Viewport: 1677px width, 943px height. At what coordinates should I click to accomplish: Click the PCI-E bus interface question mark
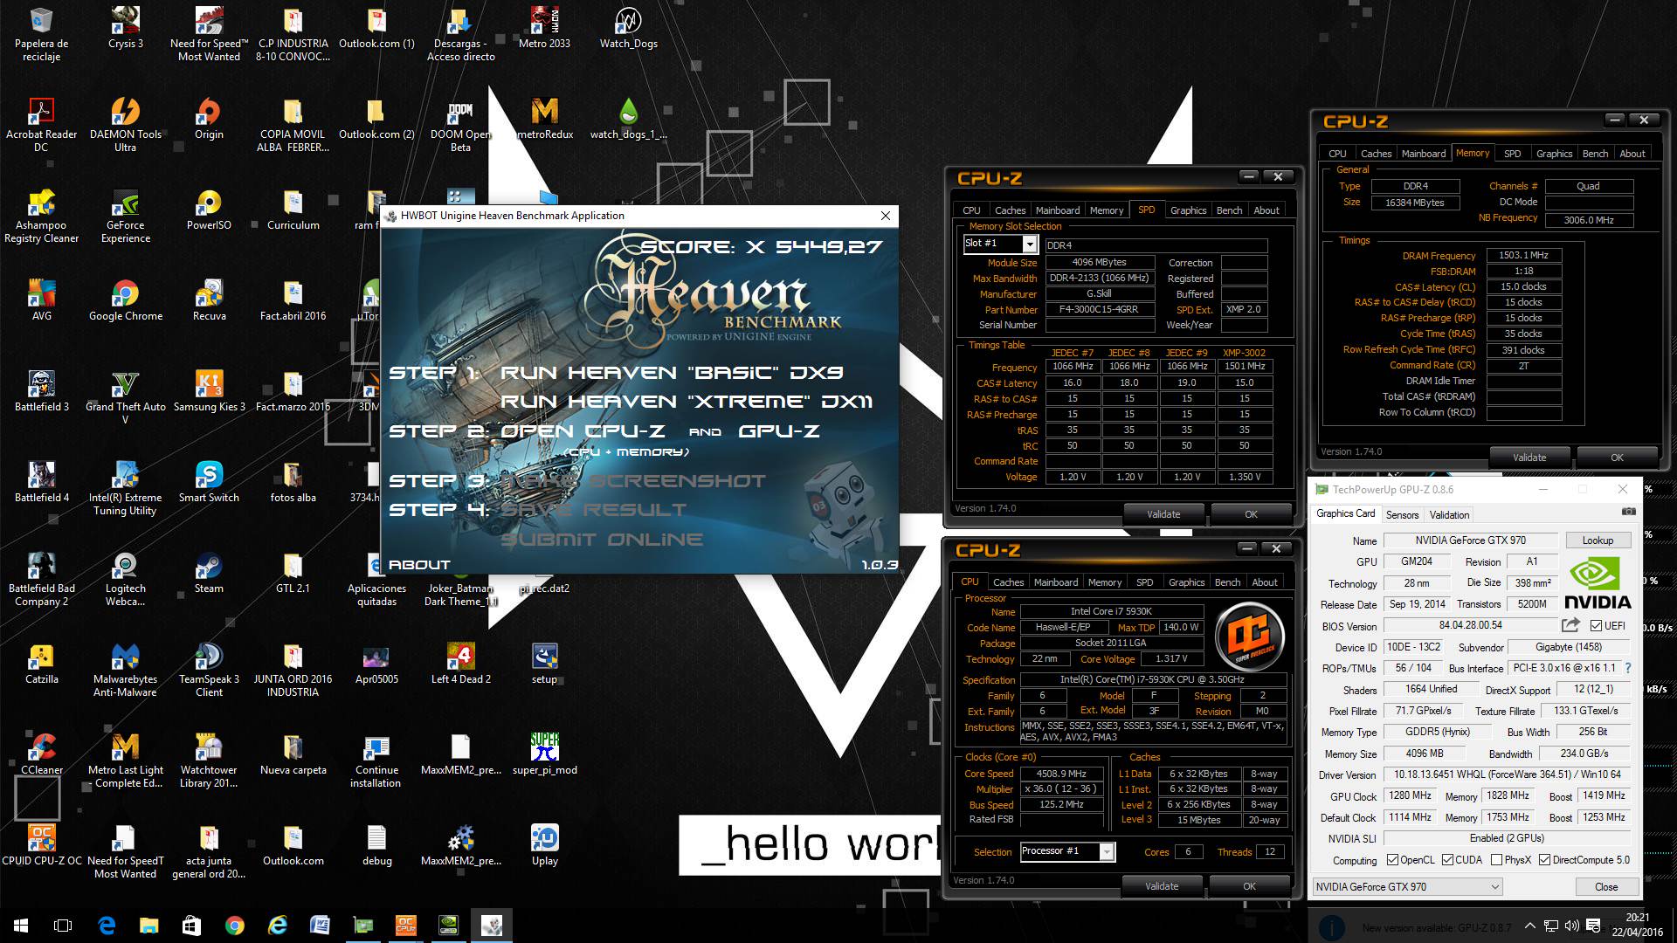point(1628,668)
